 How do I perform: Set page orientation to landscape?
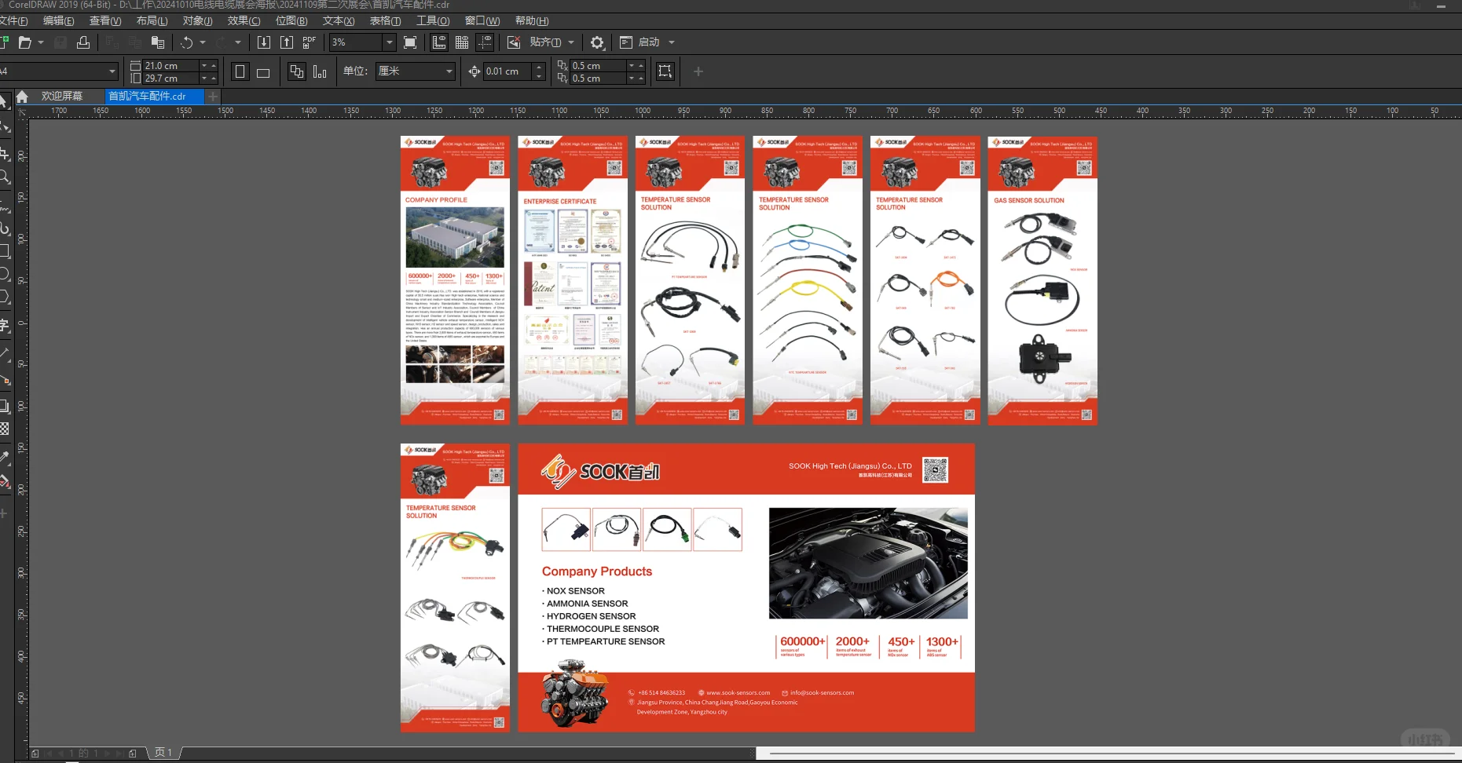[x=263, y=72]
